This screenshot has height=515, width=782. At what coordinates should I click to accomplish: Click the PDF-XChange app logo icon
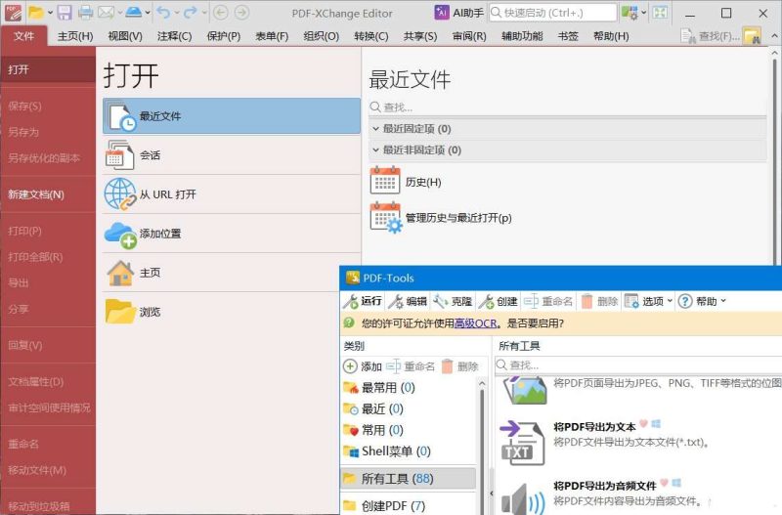[x=13, y=13]
